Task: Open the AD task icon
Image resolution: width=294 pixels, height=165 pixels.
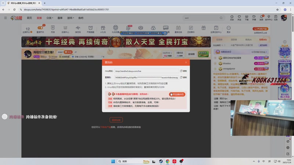Action: click(178, 29)
